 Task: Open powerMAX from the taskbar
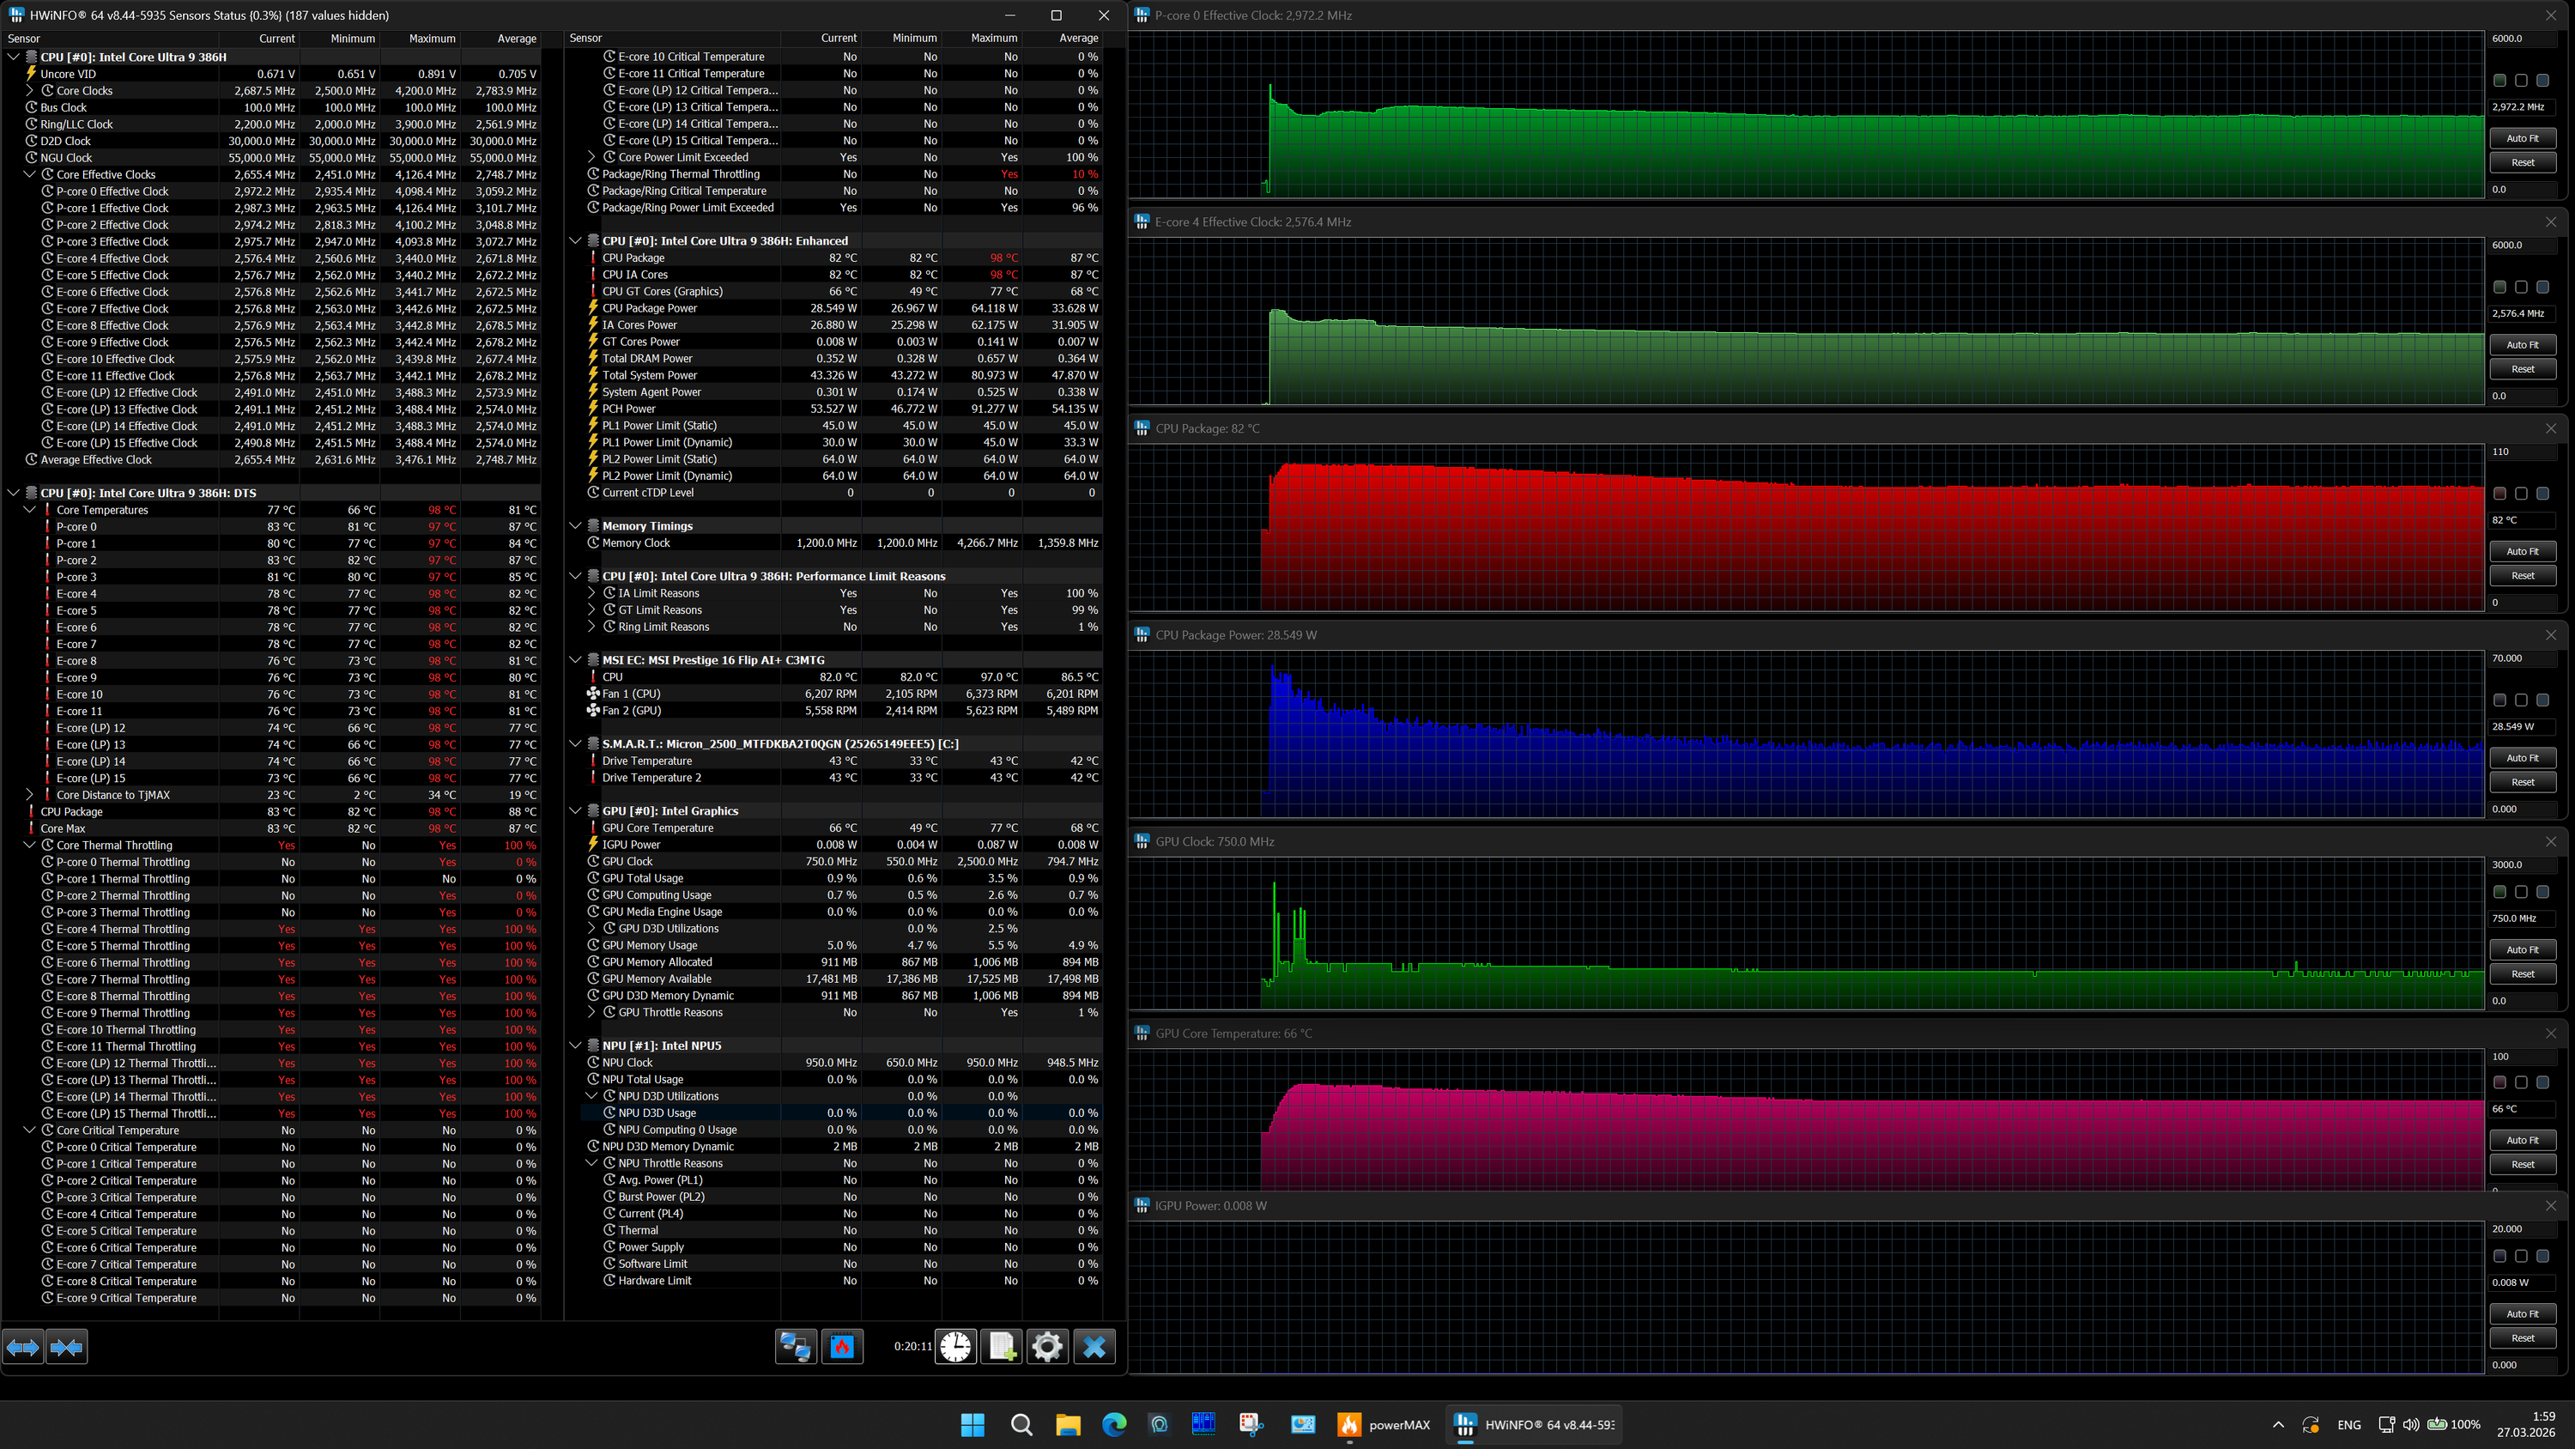tap(1384, 1424)
